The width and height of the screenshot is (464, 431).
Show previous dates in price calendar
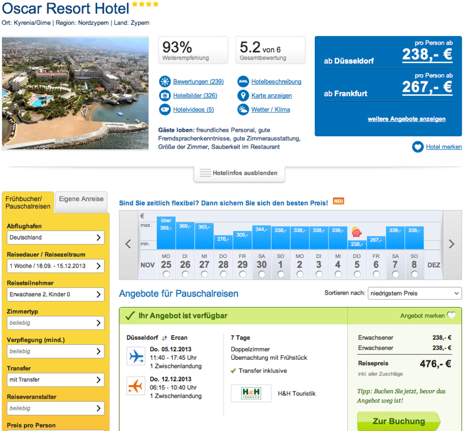coord(128,244)
